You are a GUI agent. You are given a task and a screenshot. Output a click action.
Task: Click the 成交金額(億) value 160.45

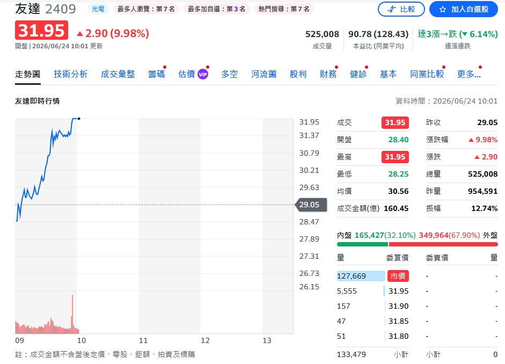click(396, 208)
